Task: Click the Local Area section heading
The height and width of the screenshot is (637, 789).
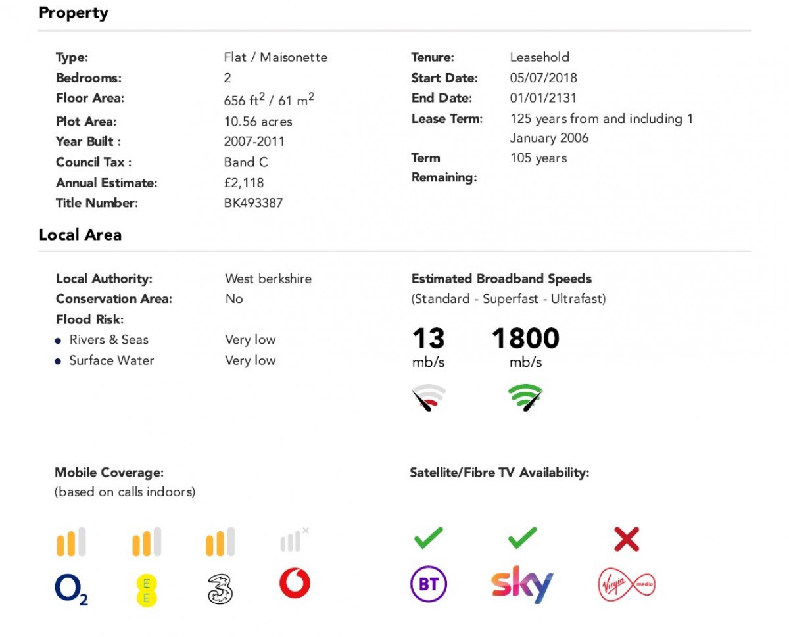Action: tap(80, 235)
